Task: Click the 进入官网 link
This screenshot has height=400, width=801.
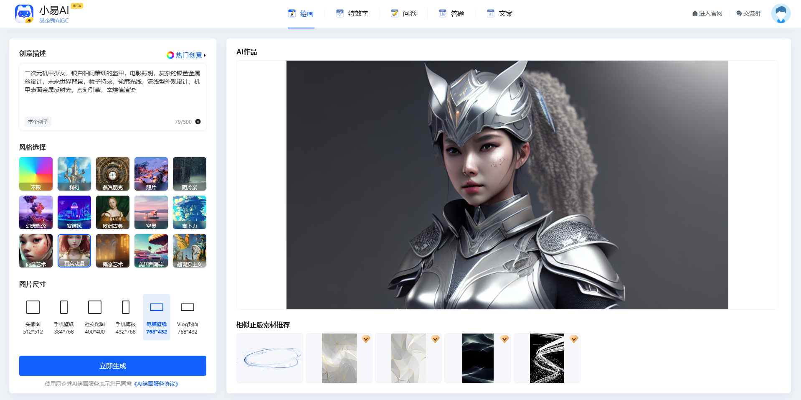Action: pos(707,13)
